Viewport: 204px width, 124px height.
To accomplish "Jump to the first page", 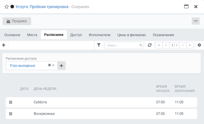I will tap(159, 45).
